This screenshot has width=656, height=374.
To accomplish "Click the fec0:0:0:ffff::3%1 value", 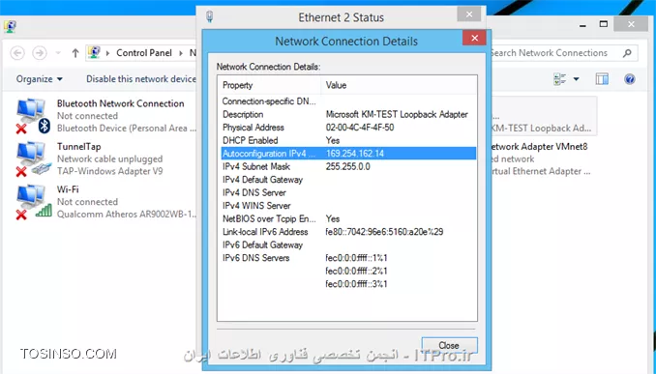I will click(356, 284).
